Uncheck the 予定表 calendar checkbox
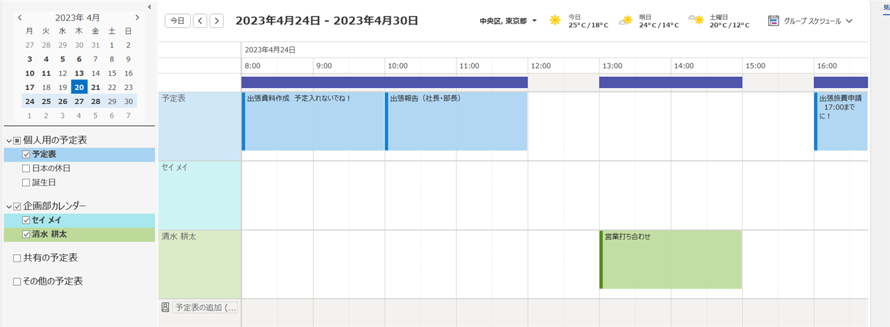 [26, 154]
